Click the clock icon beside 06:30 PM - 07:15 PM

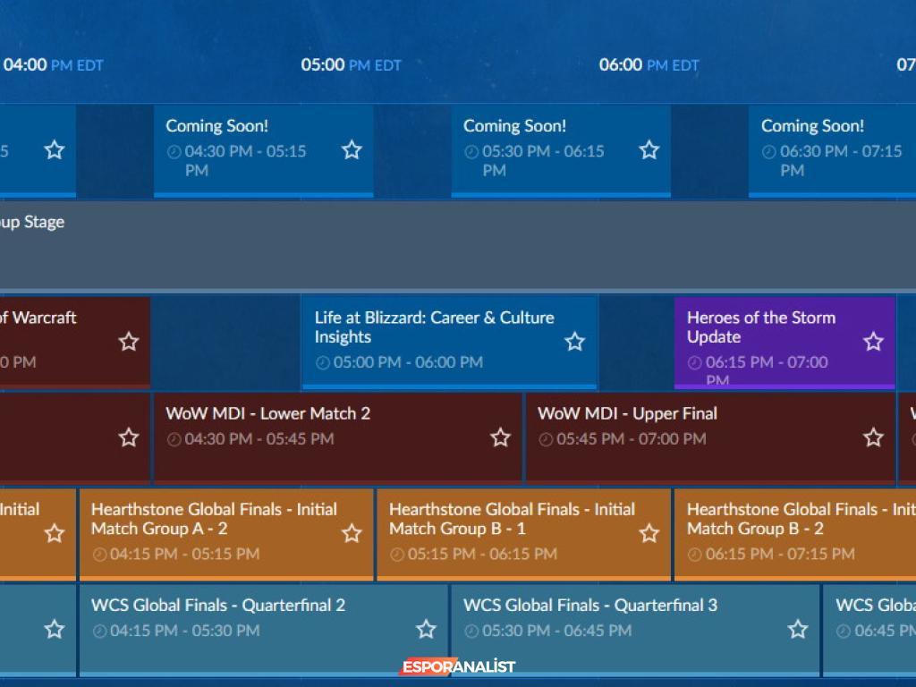(x=768, y=152)
